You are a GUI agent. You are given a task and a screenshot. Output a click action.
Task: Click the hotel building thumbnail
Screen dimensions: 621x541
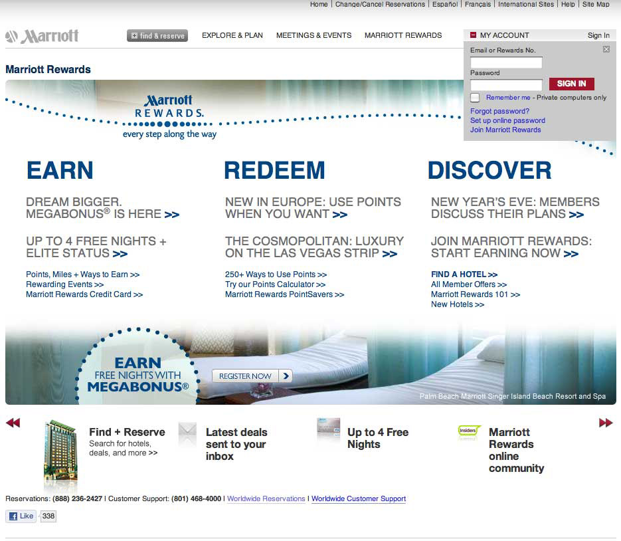(60, 451)
